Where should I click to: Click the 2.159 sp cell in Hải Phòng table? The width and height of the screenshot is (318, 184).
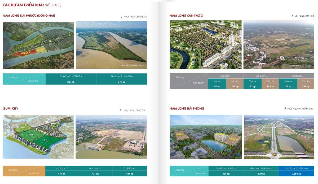coord(296,174)
